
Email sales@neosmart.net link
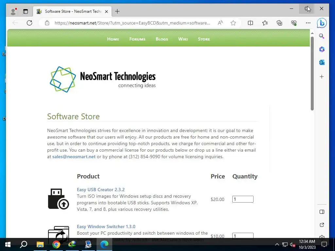(74, 157)
